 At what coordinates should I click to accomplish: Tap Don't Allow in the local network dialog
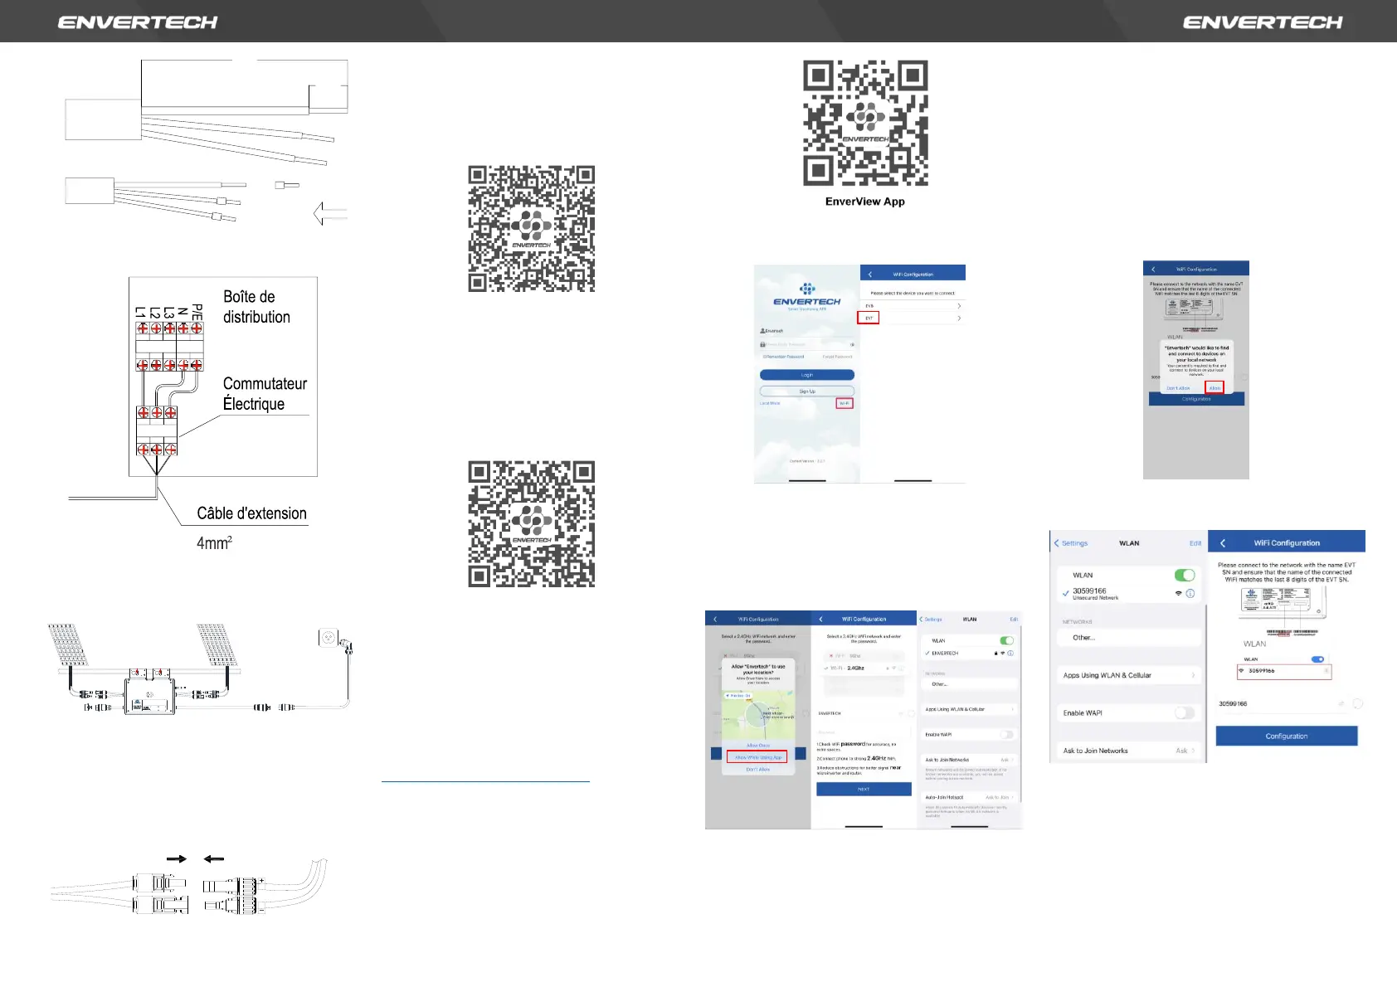tap(1178, 387)
